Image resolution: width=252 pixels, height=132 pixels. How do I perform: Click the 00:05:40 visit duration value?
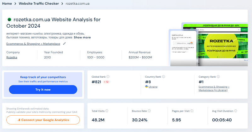click(222, 120)
